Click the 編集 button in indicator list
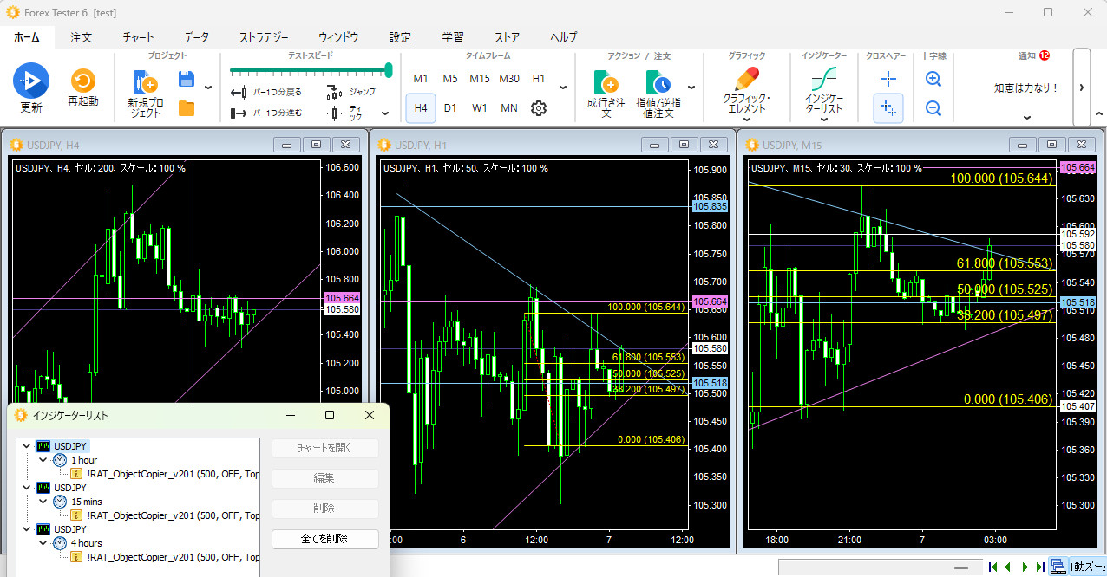The image size is (1107, 577). pos(325,478)
